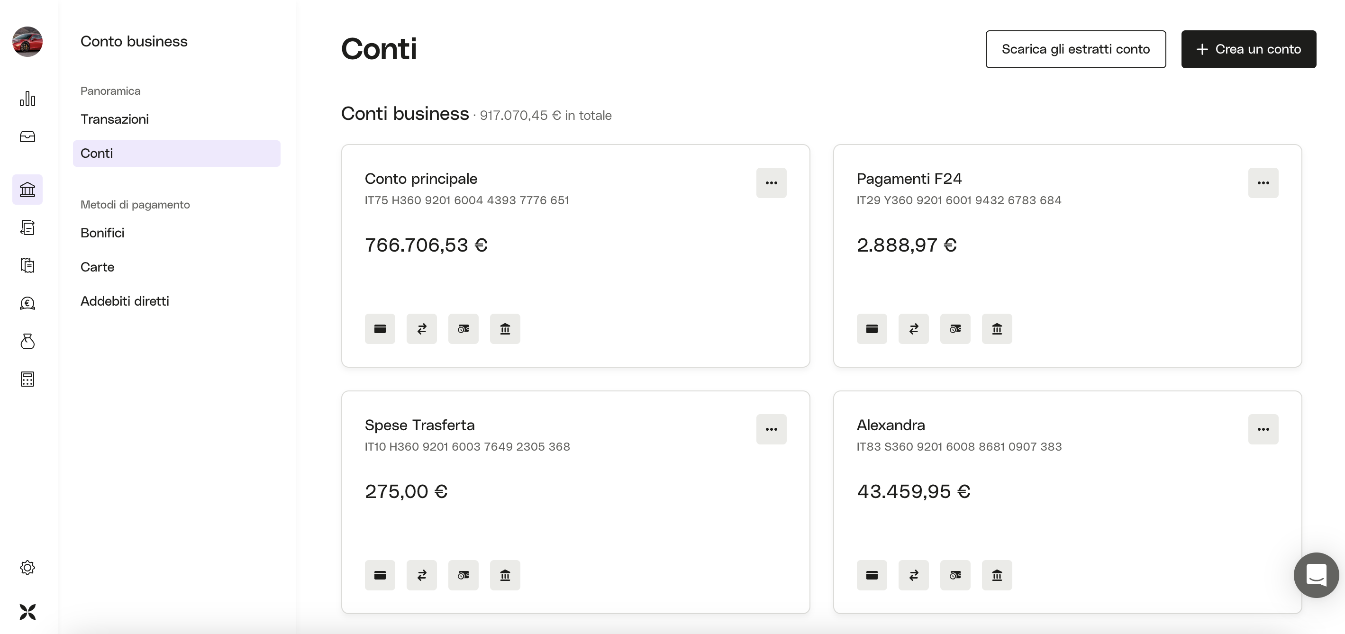Click the card icon on Conto principale
1345x634 pixels.
(380, 329)
